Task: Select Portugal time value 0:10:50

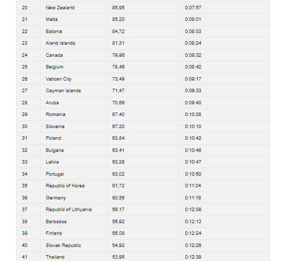Action: click(193, 174)
